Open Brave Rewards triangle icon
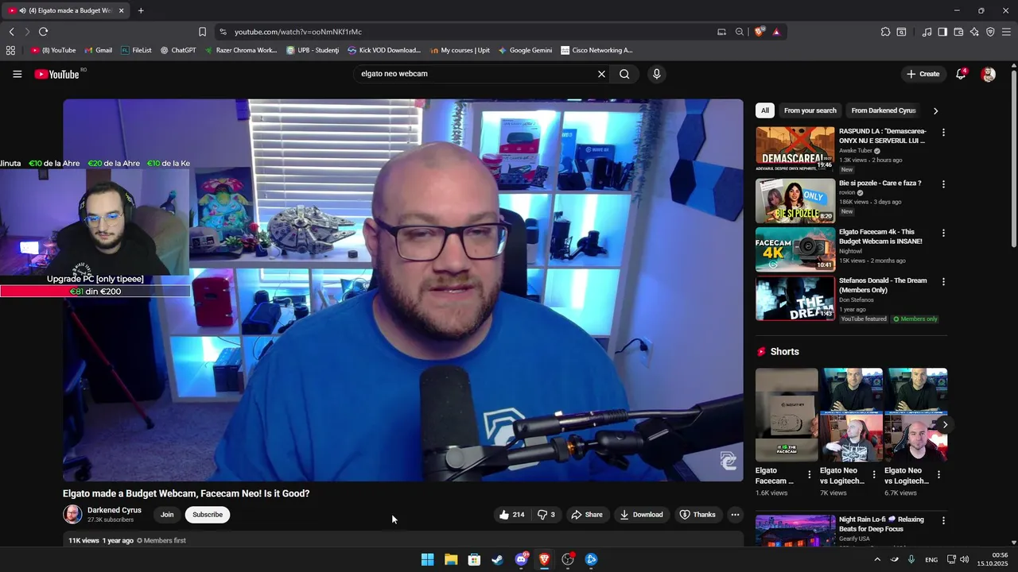Viewport: 1018px width, 572px height. click(776, 32)
